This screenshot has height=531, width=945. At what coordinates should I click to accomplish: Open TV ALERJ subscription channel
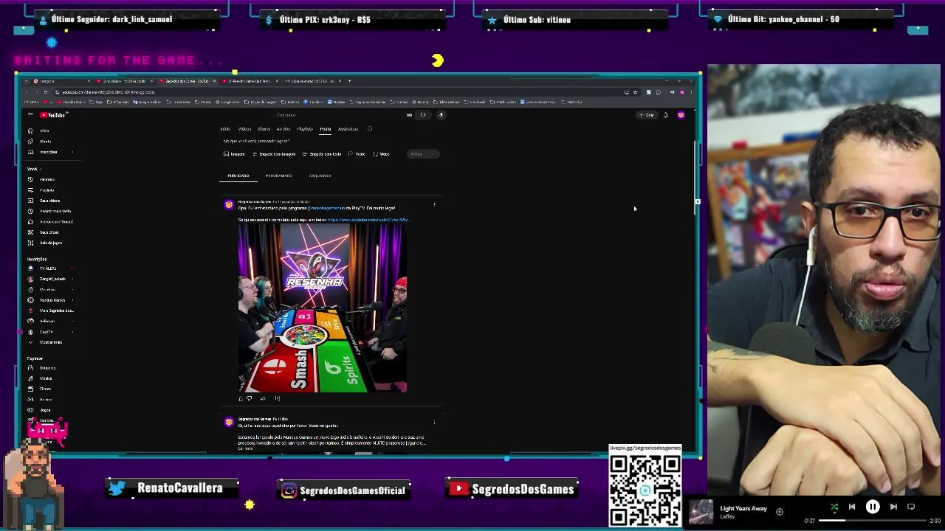(x=48, y=268)
